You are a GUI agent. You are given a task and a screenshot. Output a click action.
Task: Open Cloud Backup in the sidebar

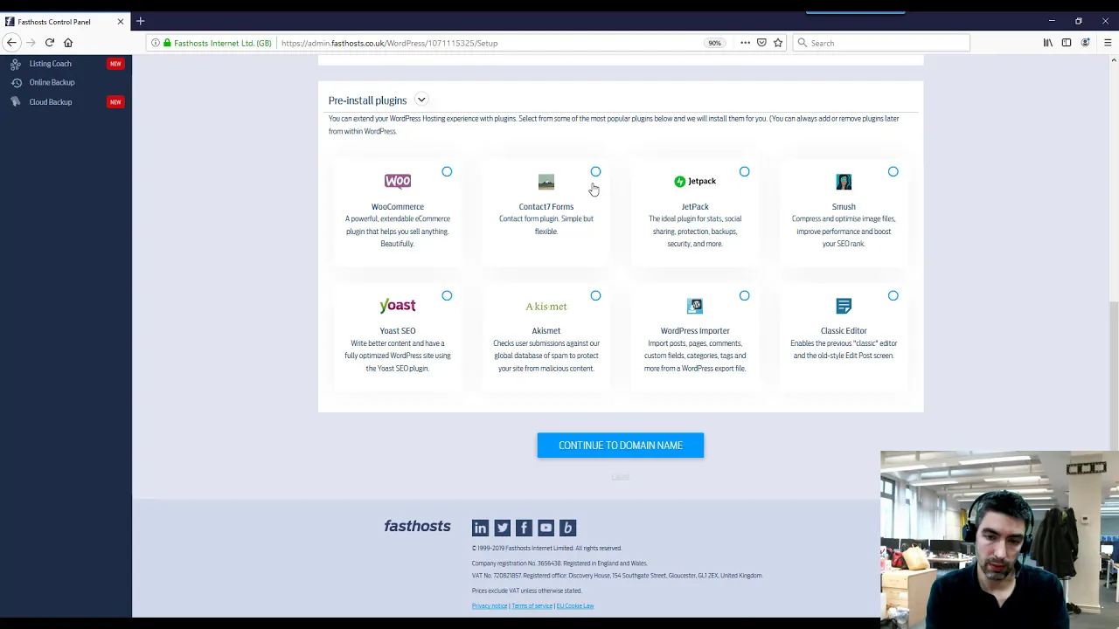pos(51,102)
